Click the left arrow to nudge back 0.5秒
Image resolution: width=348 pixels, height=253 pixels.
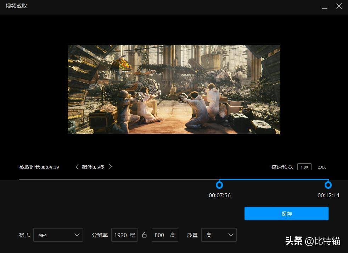(x=77, y=167)
